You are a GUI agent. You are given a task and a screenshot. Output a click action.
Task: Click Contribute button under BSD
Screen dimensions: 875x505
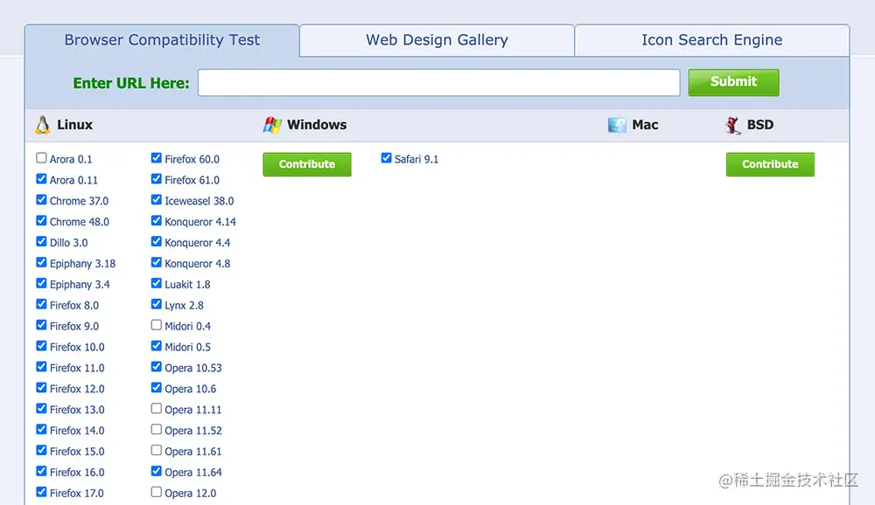tap(770, 164)
